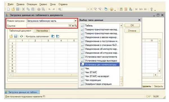Click the Save diskette icon in main toolbar
Image resolution: width=169 pixels, height=102 pixels.
point(18,9)
